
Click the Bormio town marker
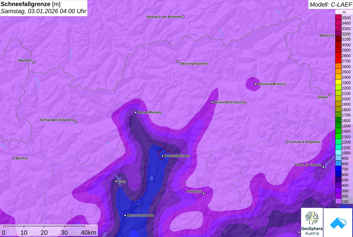(x=14, y=158)
